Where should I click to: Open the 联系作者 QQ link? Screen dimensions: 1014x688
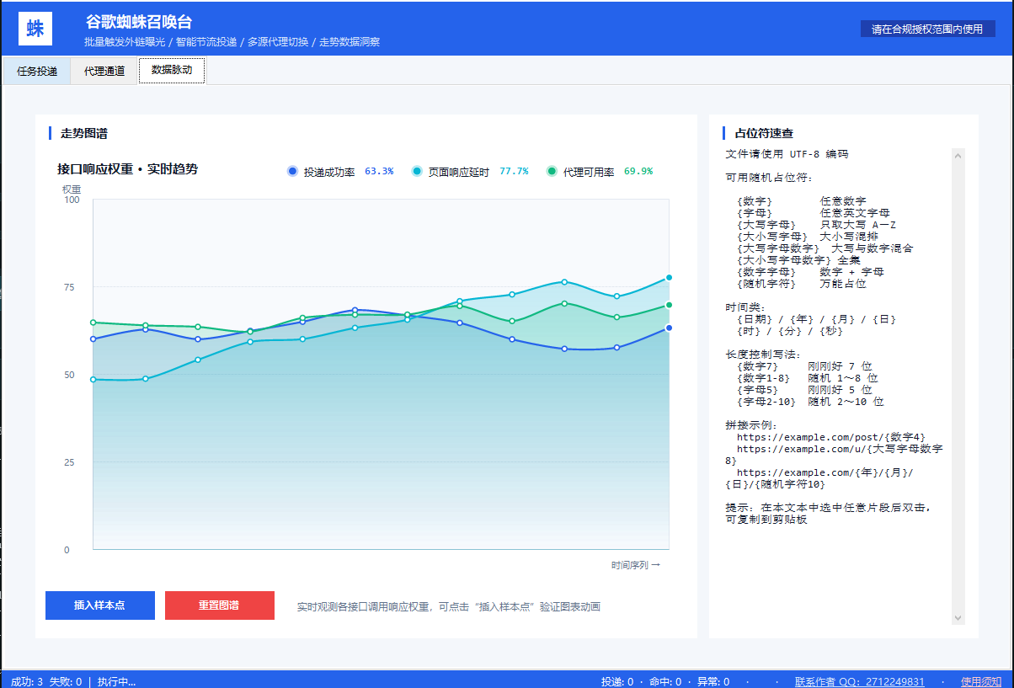coord(859,681)
